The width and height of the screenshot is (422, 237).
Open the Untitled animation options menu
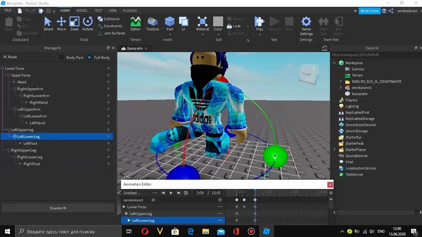(155, 193)
